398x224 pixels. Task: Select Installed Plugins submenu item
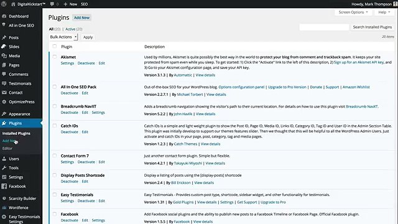[x=16, y=133]
